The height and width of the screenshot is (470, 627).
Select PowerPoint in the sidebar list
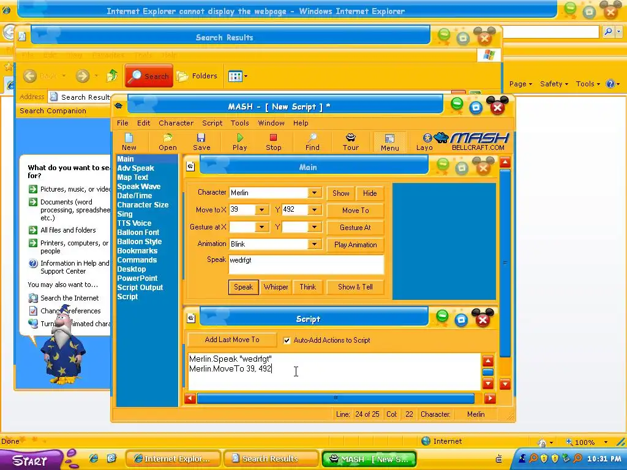click(137, 278)
